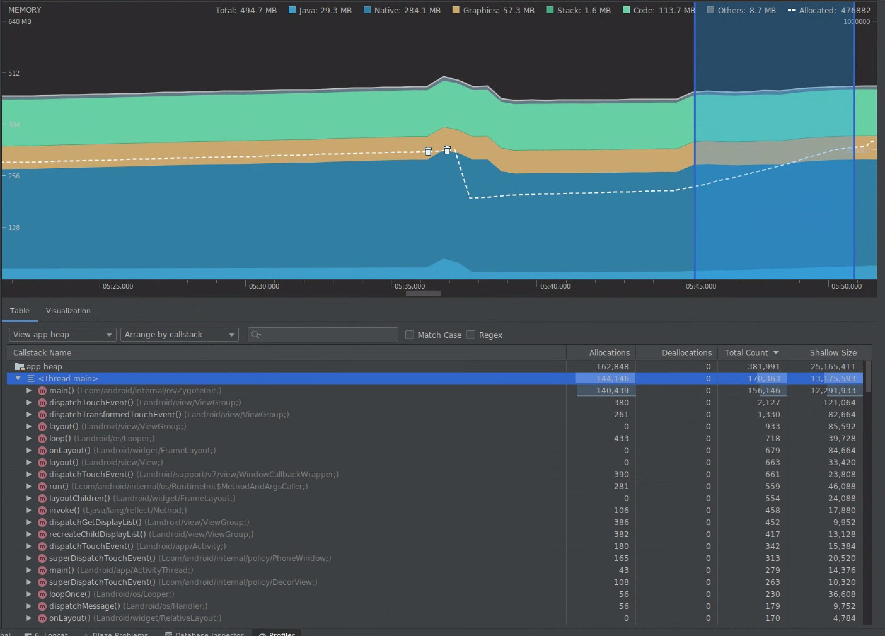Image resolution: width=885 pixels, height=636 pixels.
Task: Click the garbage collection icon left
Action: [x=428, y=150]
